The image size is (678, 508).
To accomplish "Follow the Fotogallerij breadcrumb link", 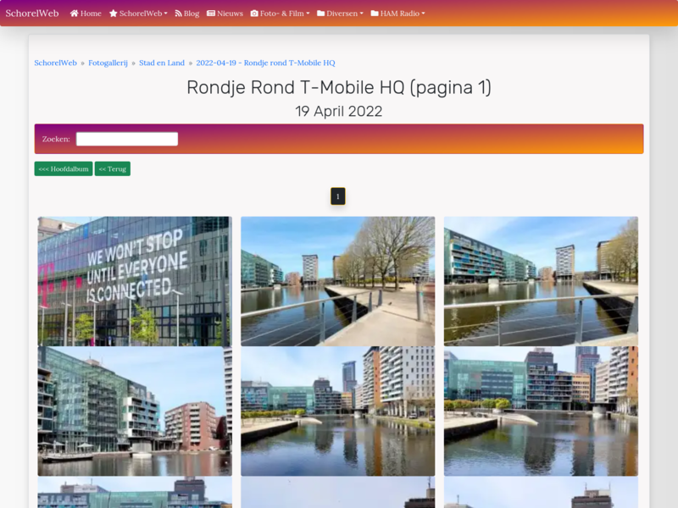I will point(108,63).
